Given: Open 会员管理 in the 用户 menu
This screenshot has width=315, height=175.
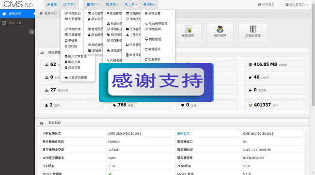Looking at the screenshot, I should point(95,13).
